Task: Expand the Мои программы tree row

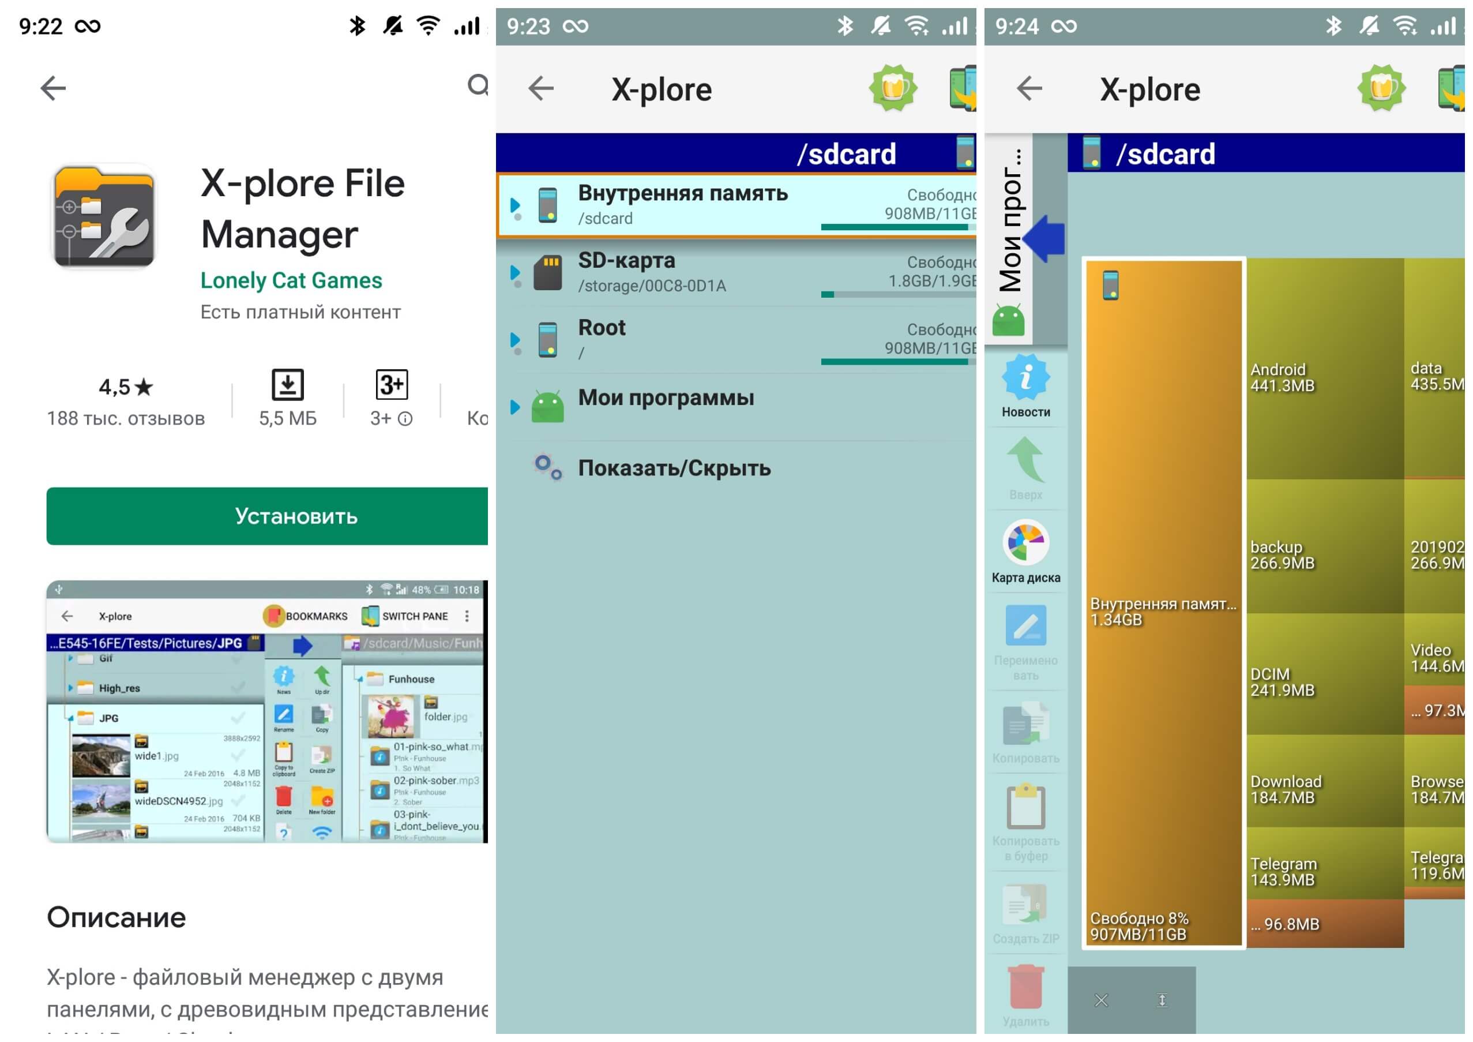Action: pyautogui.click(x=515, y=407)
